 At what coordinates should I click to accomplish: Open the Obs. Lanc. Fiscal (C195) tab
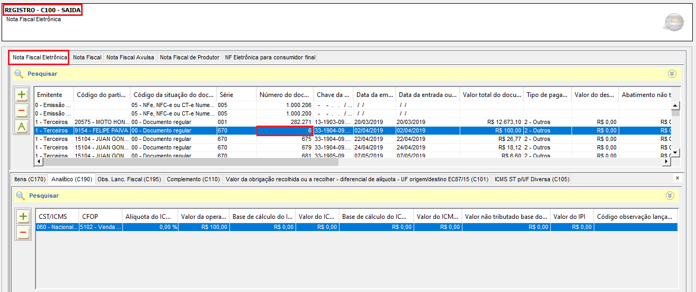[129, 179]
